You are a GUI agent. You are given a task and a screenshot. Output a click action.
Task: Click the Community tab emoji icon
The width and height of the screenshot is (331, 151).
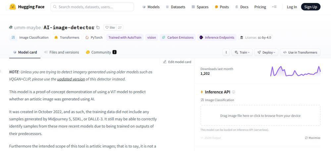(88, 52)
